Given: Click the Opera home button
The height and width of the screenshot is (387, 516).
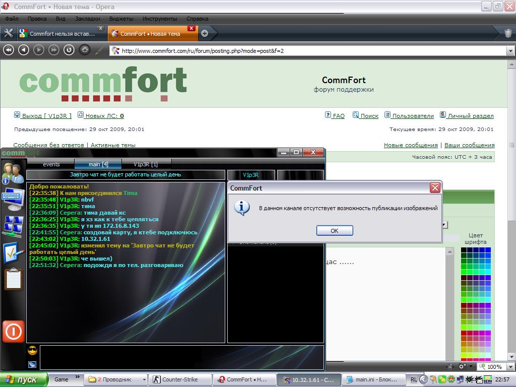Looking at the screenshot, I should point(85,50).
